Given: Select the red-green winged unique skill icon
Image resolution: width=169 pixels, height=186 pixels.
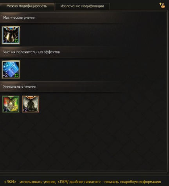Looking at the screenshot, I should pos(11,104).
